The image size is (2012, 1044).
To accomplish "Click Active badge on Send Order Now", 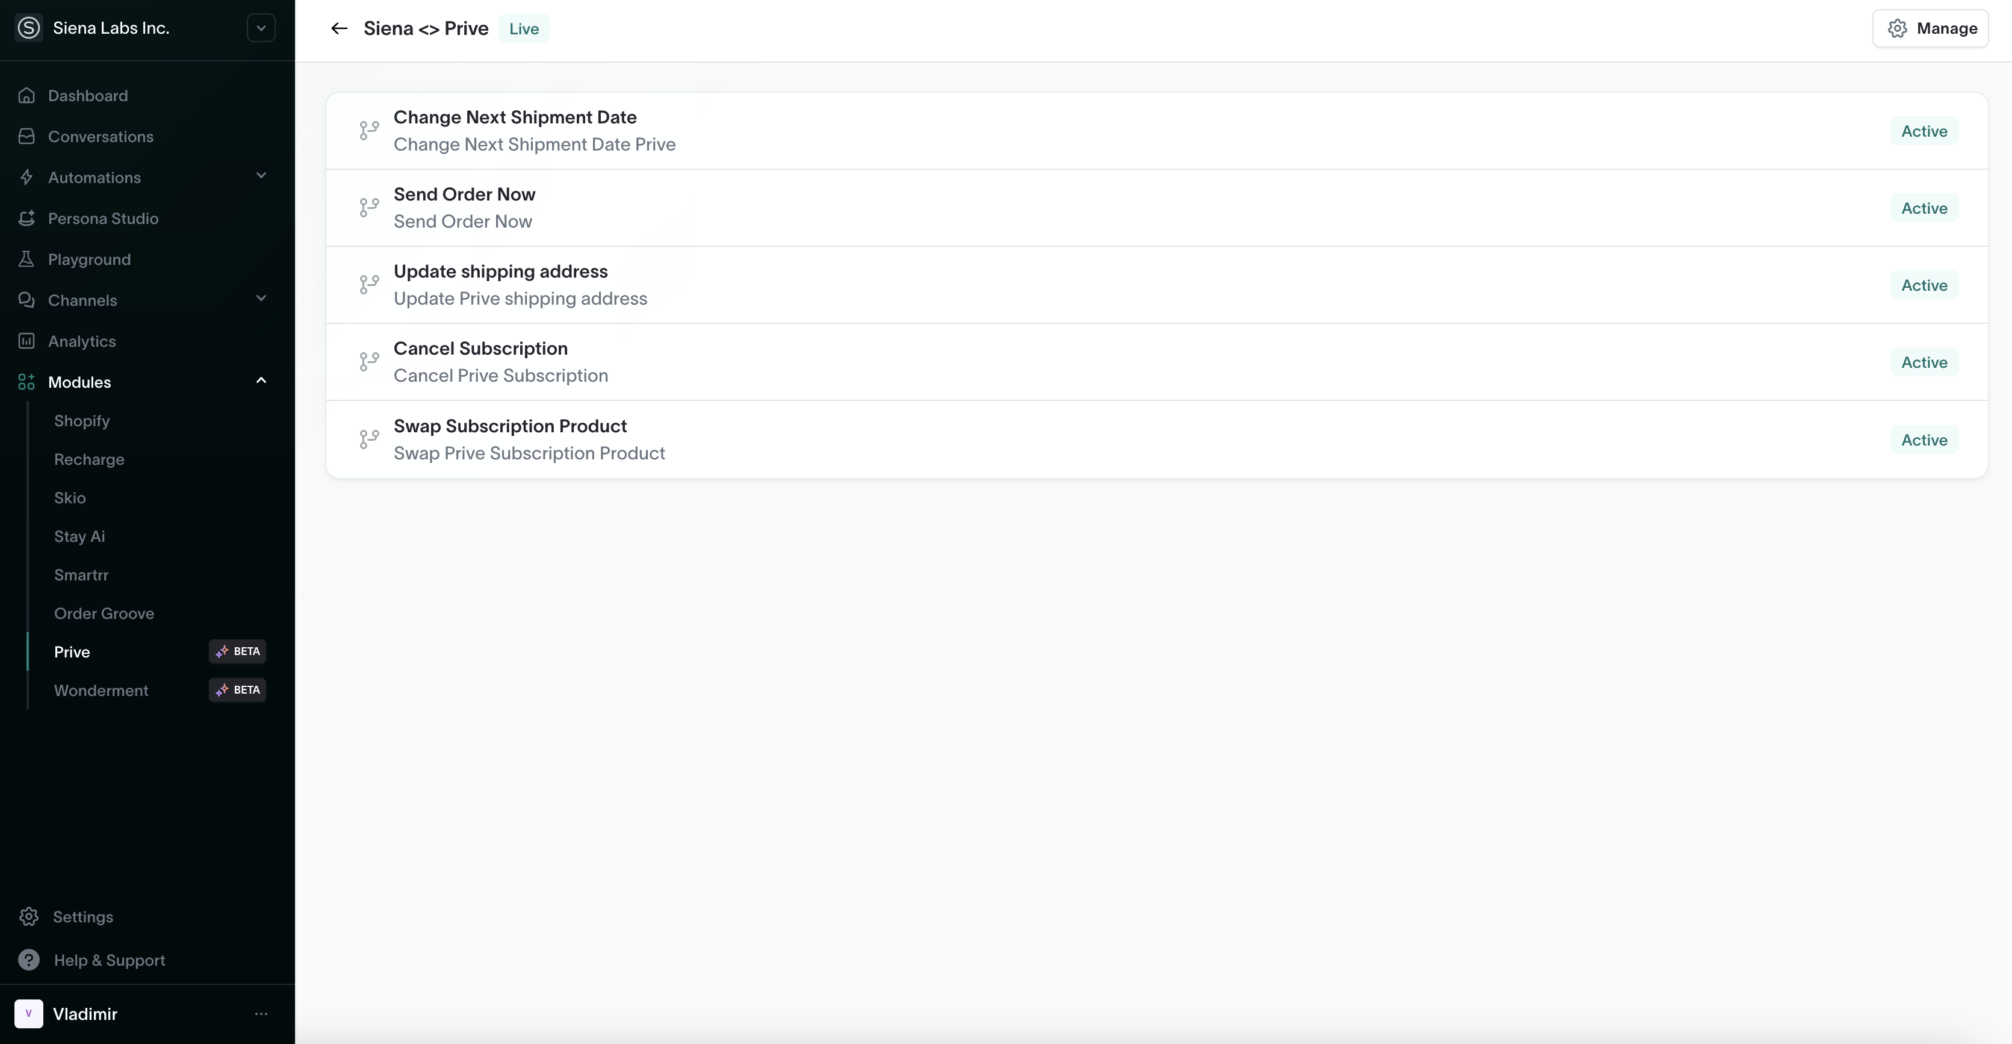I will pos(1924,208).
